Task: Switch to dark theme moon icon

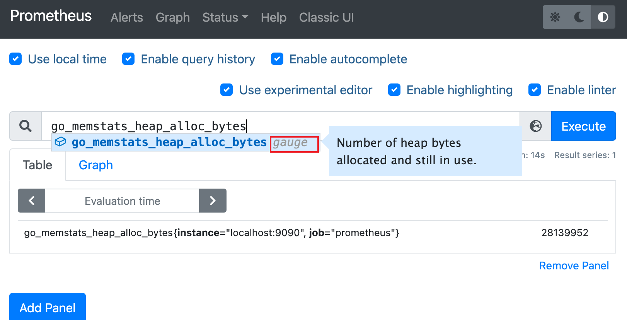Action: coord(579,17)
